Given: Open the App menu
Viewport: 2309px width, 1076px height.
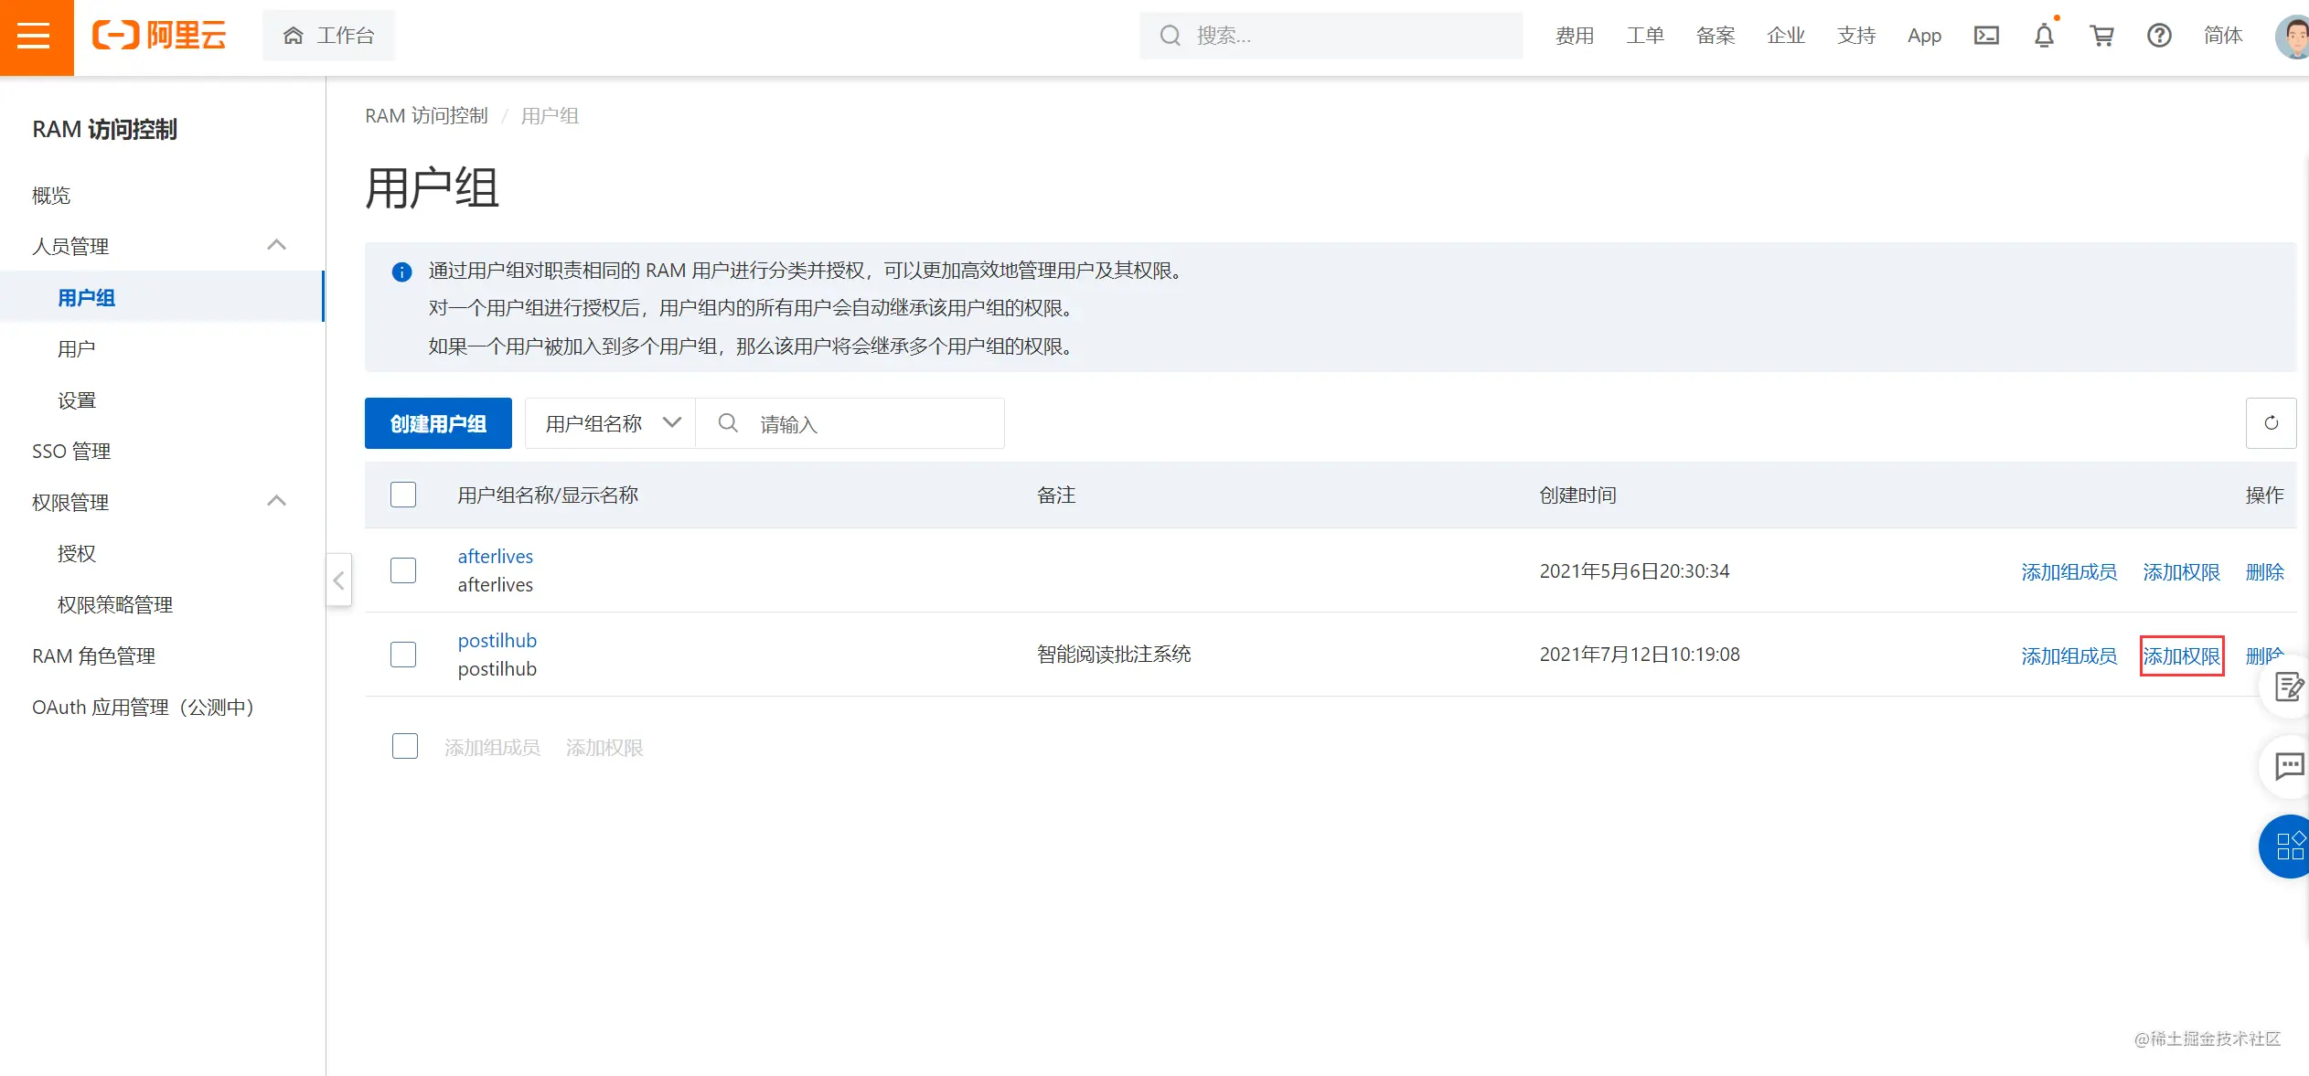Looking at the screenshot, I should [x=1924, y=36].
